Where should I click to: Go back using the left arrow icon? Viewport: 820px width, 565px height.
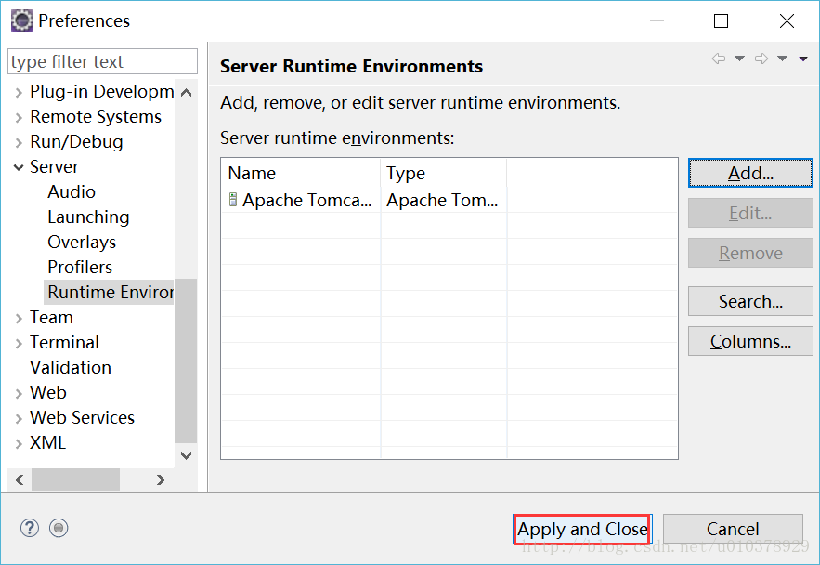719,59
